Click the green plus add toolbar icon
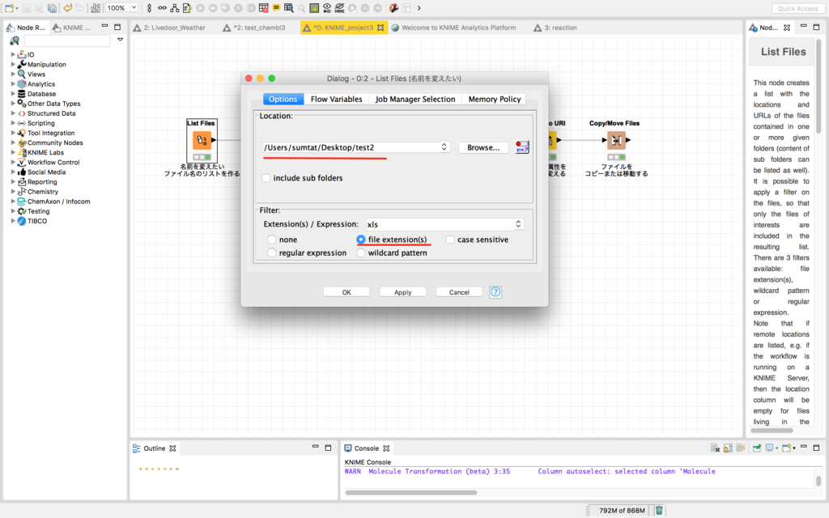This screenshot has width=829, height=518. click(x=314, y=8)
